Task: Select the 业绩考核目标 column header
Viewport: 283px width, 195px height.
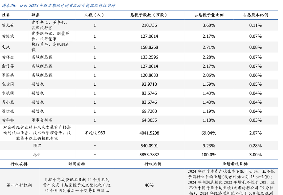Action: point(235,164)
